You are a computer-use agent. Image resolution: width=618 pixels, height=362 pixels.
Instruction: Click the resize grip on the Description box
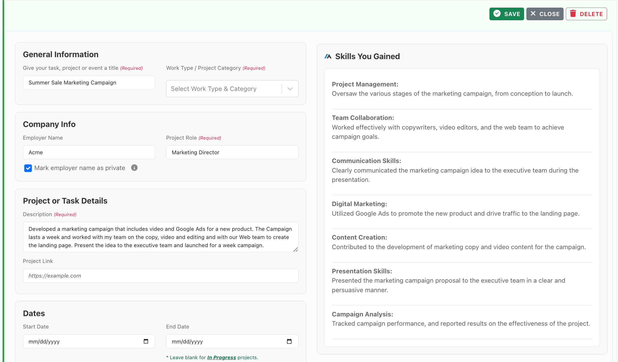point(296,249)
